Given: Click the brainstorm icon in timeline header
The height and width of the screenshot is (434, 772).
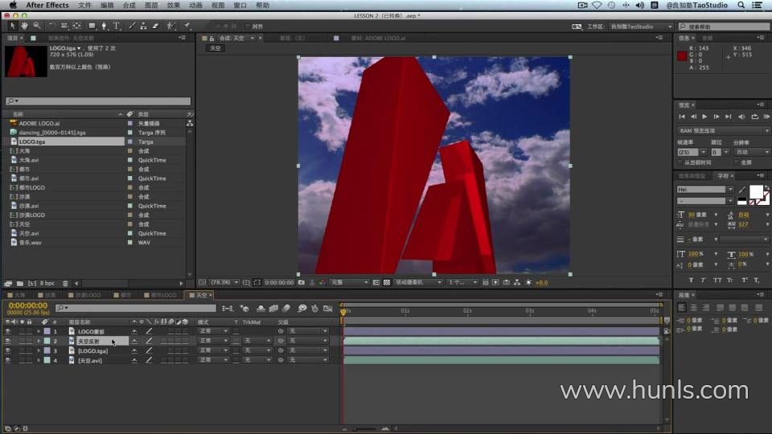Looking at the screenshot, I should point(302,309).
